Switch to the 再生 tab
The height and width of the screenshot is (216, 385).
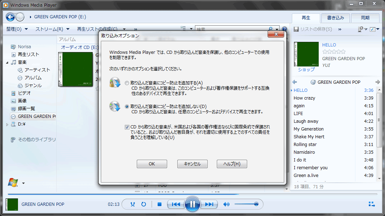[306, 18]
